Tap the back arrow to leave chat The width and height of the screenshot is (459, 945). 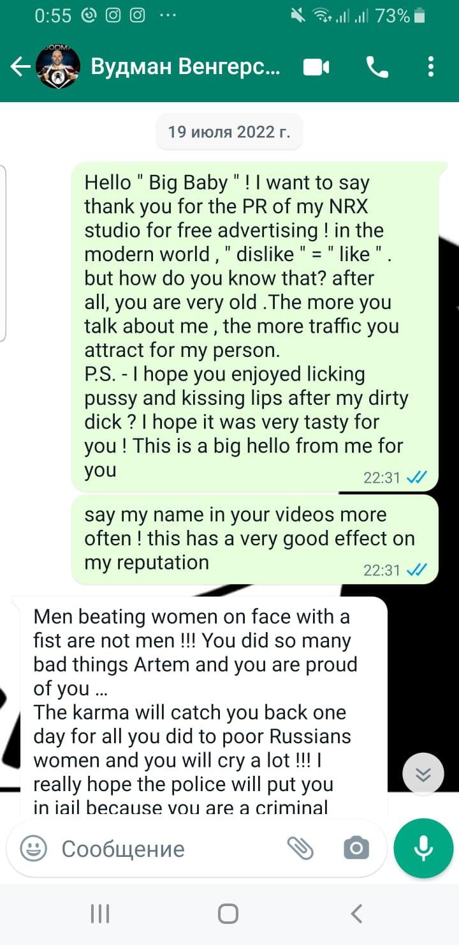tap(20, 67)
